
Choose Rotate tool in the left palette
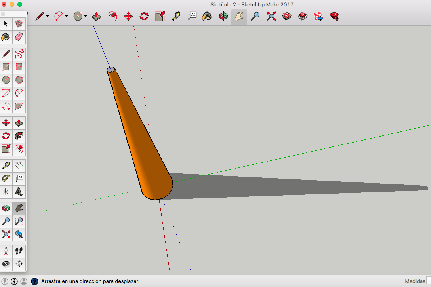(x=6, y=136)
